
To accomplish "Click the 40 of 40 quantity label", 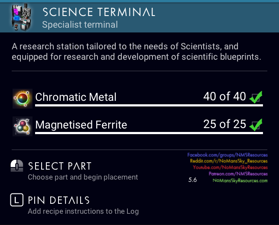I will pos(224,96).
